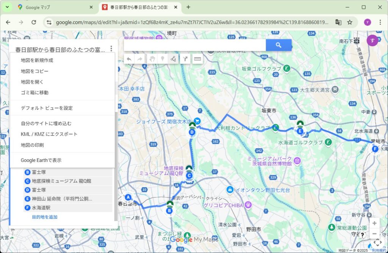Image resolution: width=388 pixels, height=253 pixels.
Task: Click the Chrome profile avatar in toolbar
Action: (x=368, y=22)
